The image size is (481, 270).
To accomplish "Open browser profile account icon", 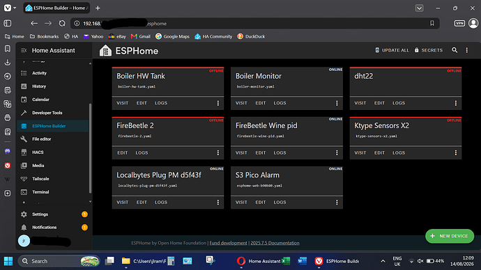I will [x=473, y=23].
